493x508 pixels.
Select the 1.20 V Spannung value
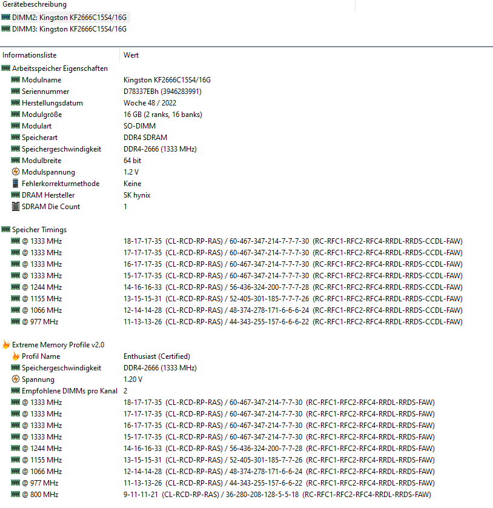(x=133, y=379)
